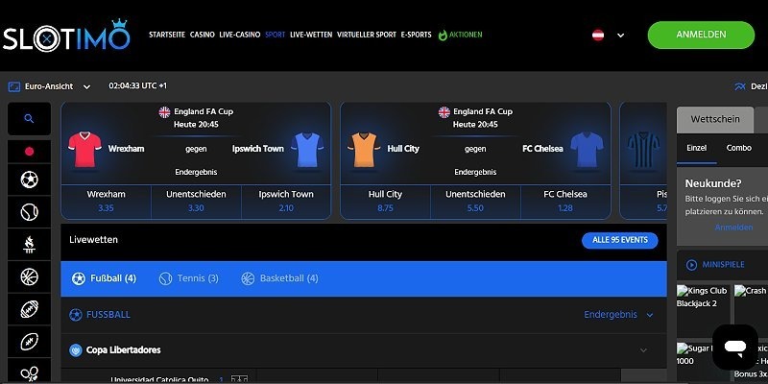The height and width of the screenshot is (384, 768).
Task: Click the search icon in sports sidebar
Action: click(x=29, y=119)
